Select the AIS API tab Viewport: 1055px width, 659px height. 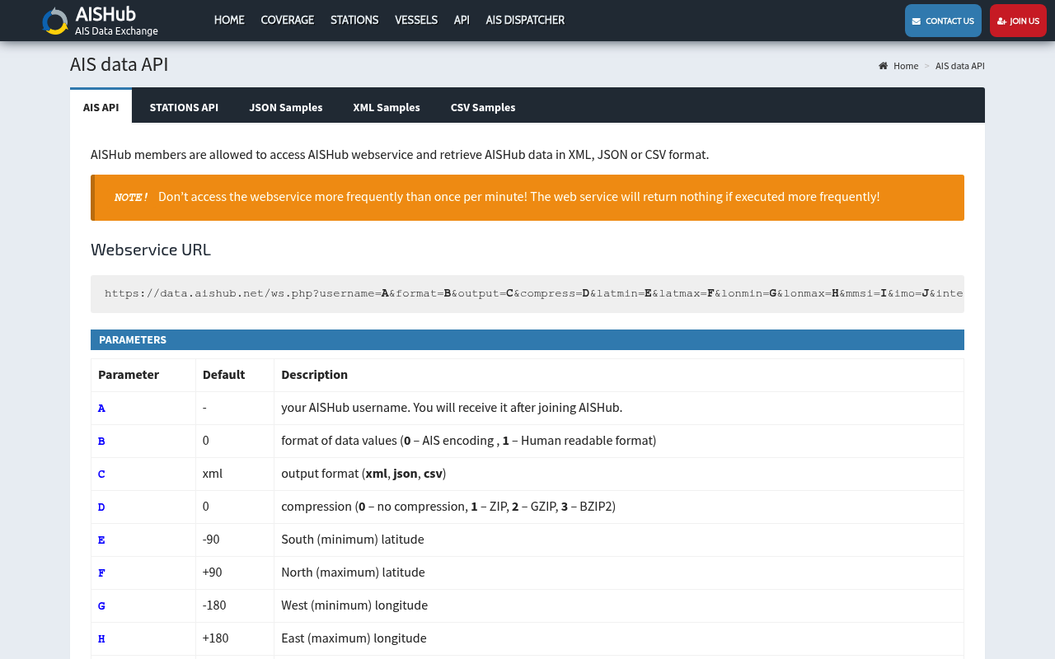[101, 107]
